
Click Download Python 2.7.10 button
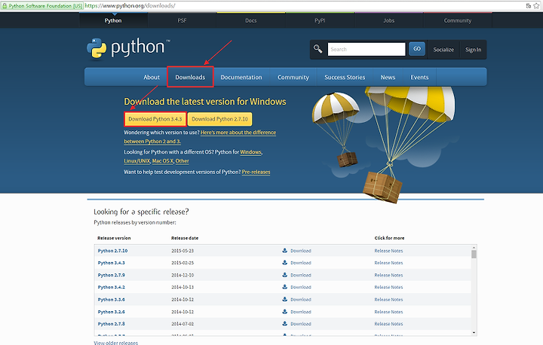(x=220, y=119)
